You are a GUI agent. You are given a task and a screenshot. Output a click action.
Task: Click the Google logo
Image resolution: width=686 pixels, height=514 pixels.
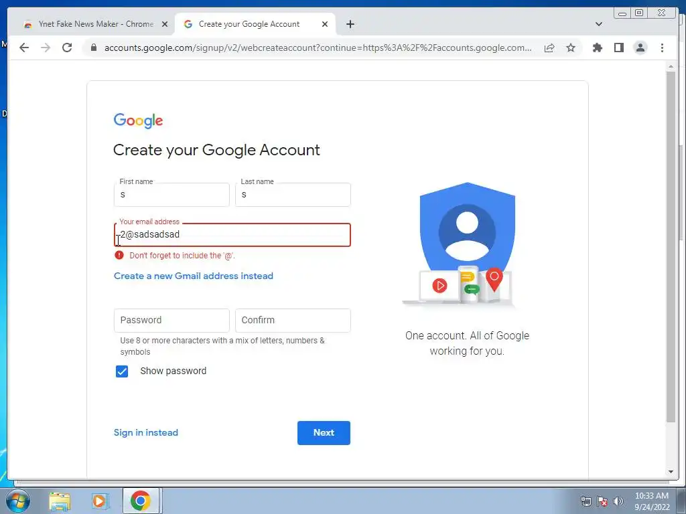click(x=138, y=120)
